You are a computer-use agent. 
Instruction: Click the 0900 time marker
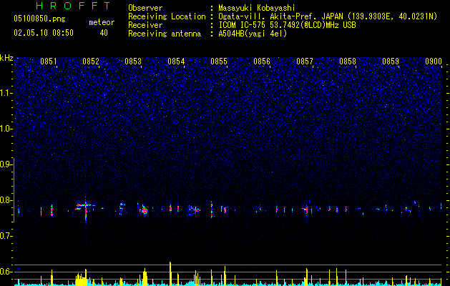point(434,61)
